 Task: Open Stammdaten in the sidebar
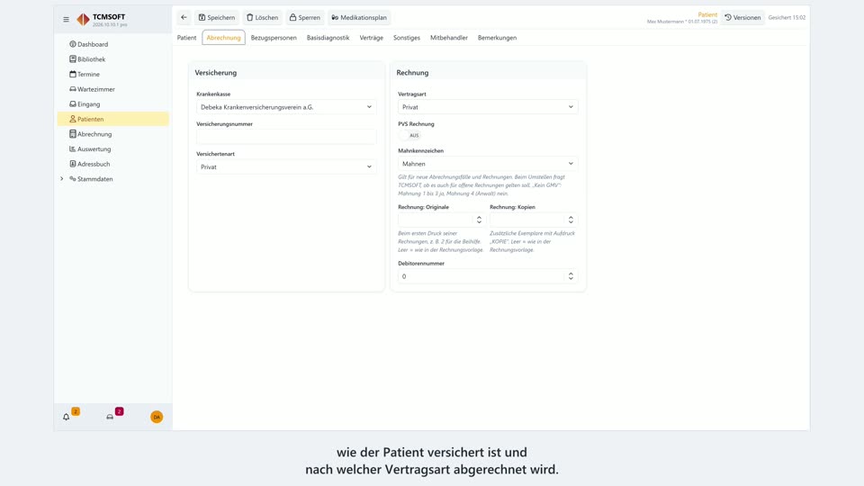tap(113, 178)
